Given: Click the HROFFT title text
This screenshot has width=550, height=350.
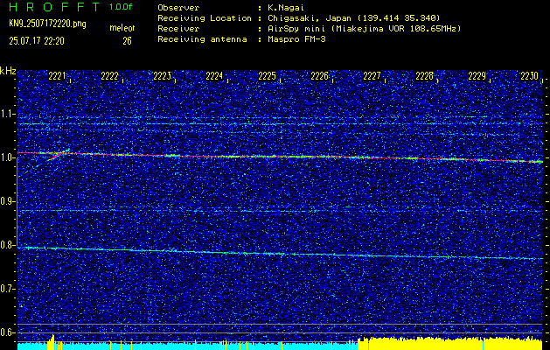Looking at the screenshot, I should click(54, 7).
